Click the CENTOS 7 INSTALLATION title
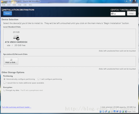This screenshot has height=114, width=139. click(x=123, y=10)
